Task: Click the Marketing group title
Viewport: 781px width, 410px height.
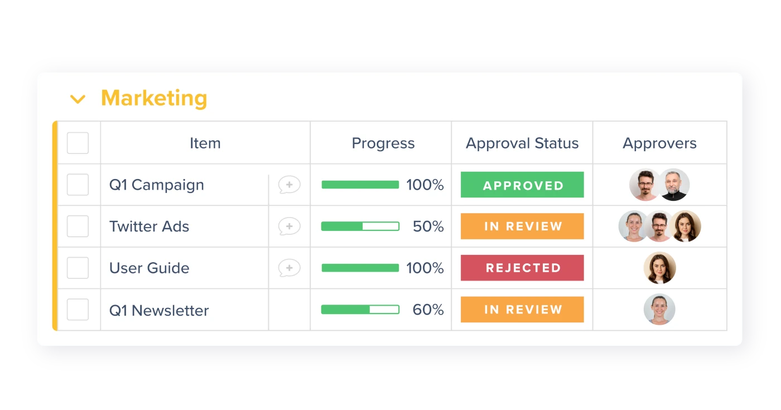Action: tap(154, 98)
